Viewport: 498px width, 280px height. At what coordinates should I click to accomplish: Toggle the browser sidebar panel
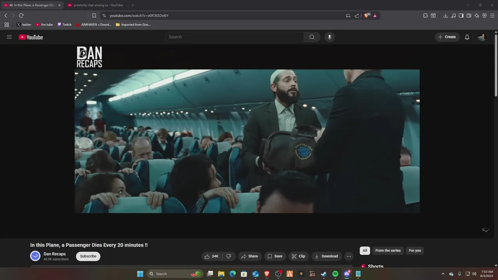click(461, 16)
